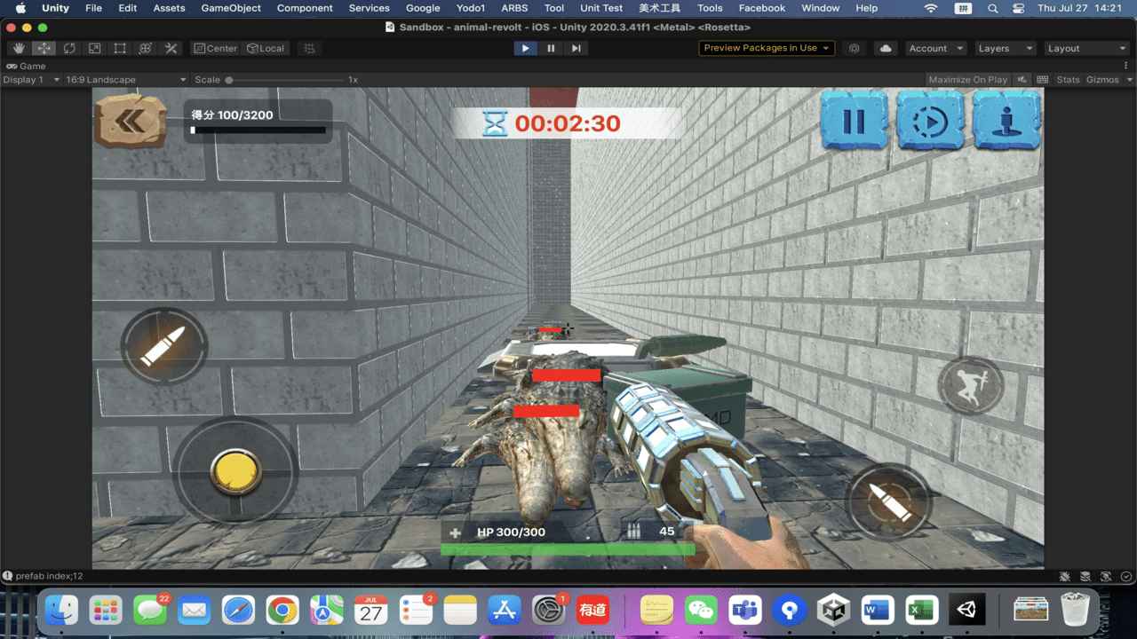The image size is (1137, 639).
Task: Open the Component menu
Action: click(x=305, y=8)
